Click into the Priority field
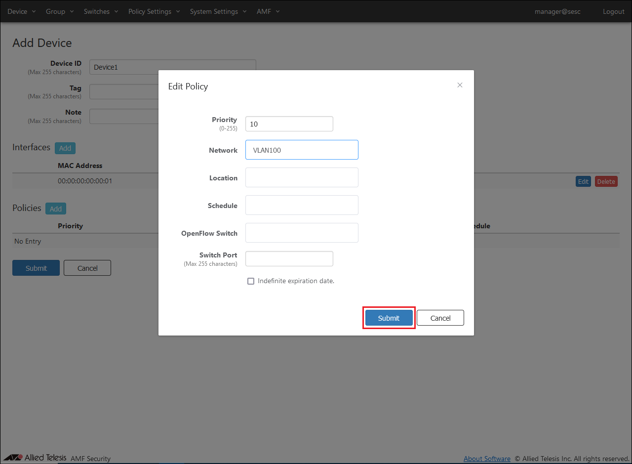Viewport: 632px width, 464px height. coord(289,124)
